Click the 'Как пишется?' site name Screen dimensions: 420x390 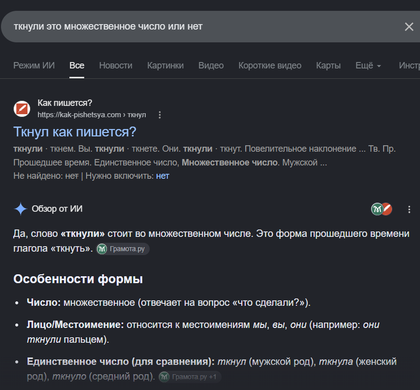click(65, 103)
